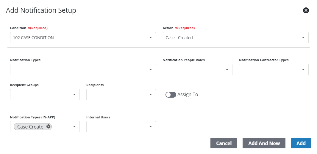Close the Add Notification Setup dialog

(x=306, y=10)
